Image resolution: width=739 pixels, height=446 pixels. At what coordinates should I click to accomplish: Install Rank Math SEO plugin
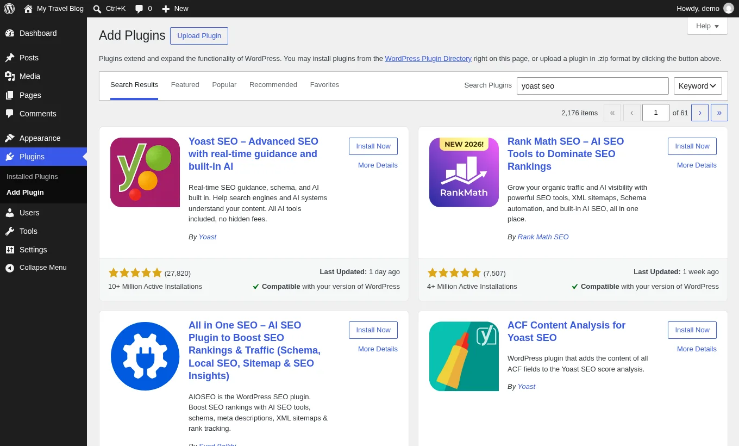tap(692, 146)
